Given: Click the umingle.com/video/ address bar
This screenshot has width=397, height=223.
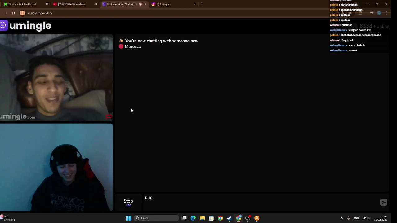Looking at the screenshot, I should (x=39, y=13).
